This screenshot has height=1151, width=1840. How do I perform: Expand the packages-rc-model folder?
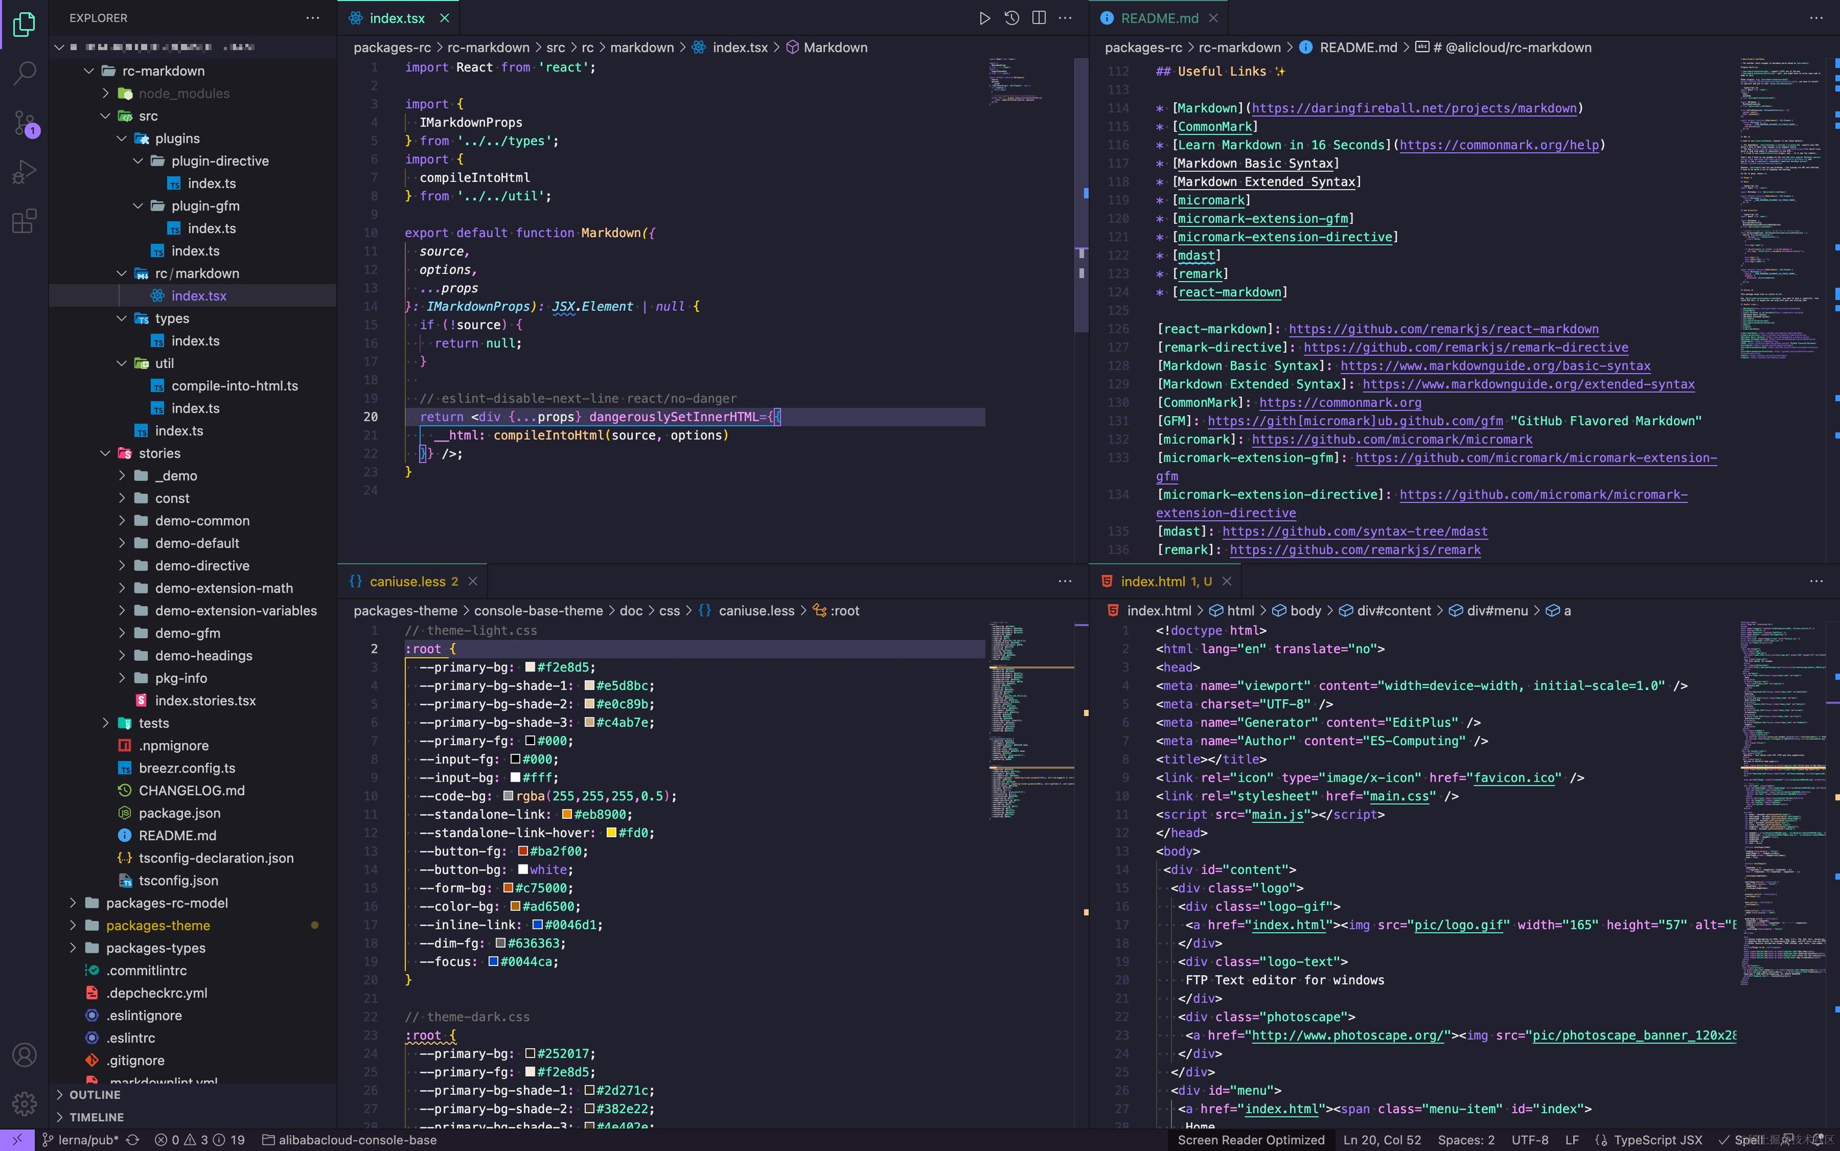pyautogui.click(x=167, y=903)
